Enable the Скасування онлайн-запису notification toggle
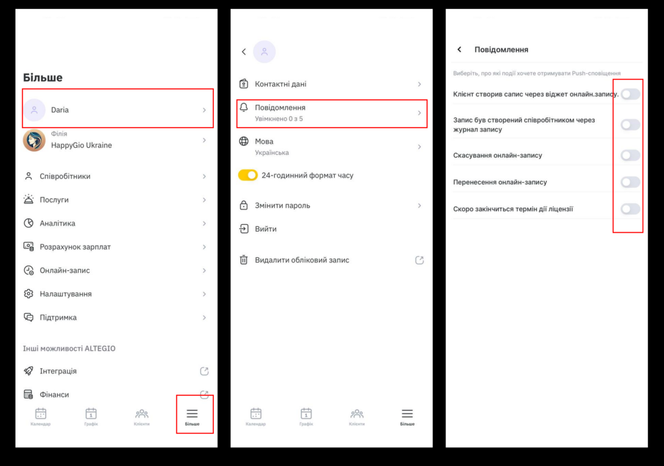 click(630, 156)
